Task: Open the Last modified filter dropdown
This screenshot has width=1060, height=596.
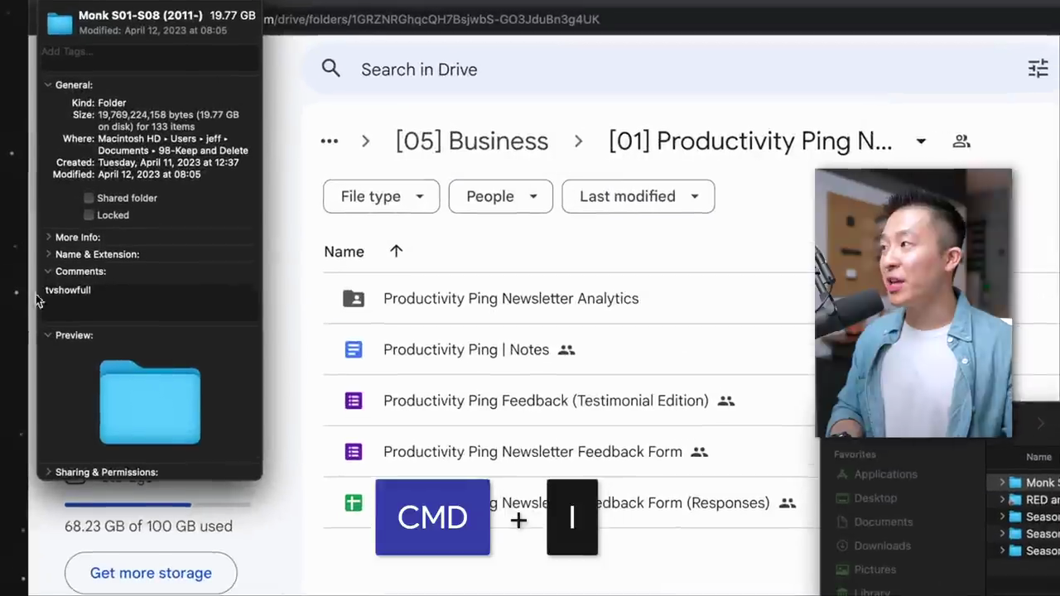Action: 638,196
